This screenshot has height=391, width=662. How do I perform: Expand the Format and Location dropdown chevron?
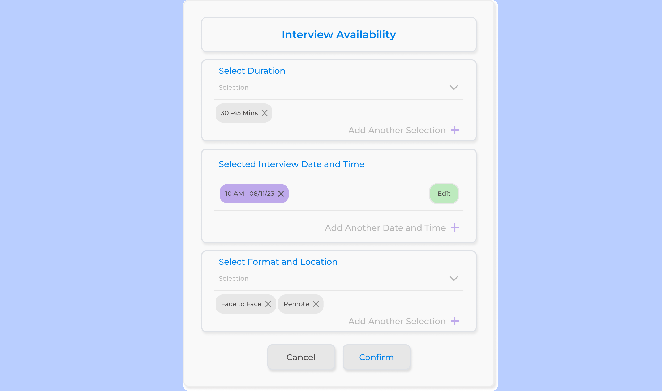click(x=454, y=279)
